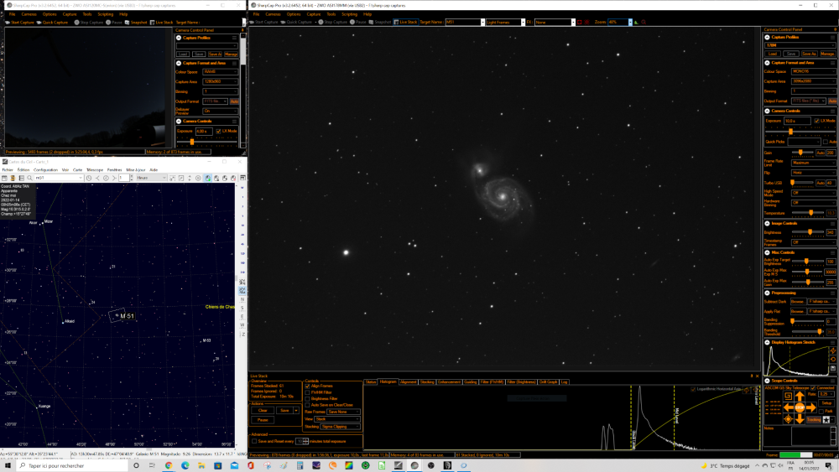The image size is (839, 472).
Task: Open Camera Controls panel menu icon in right panel
Action: [x=832, y=112]
